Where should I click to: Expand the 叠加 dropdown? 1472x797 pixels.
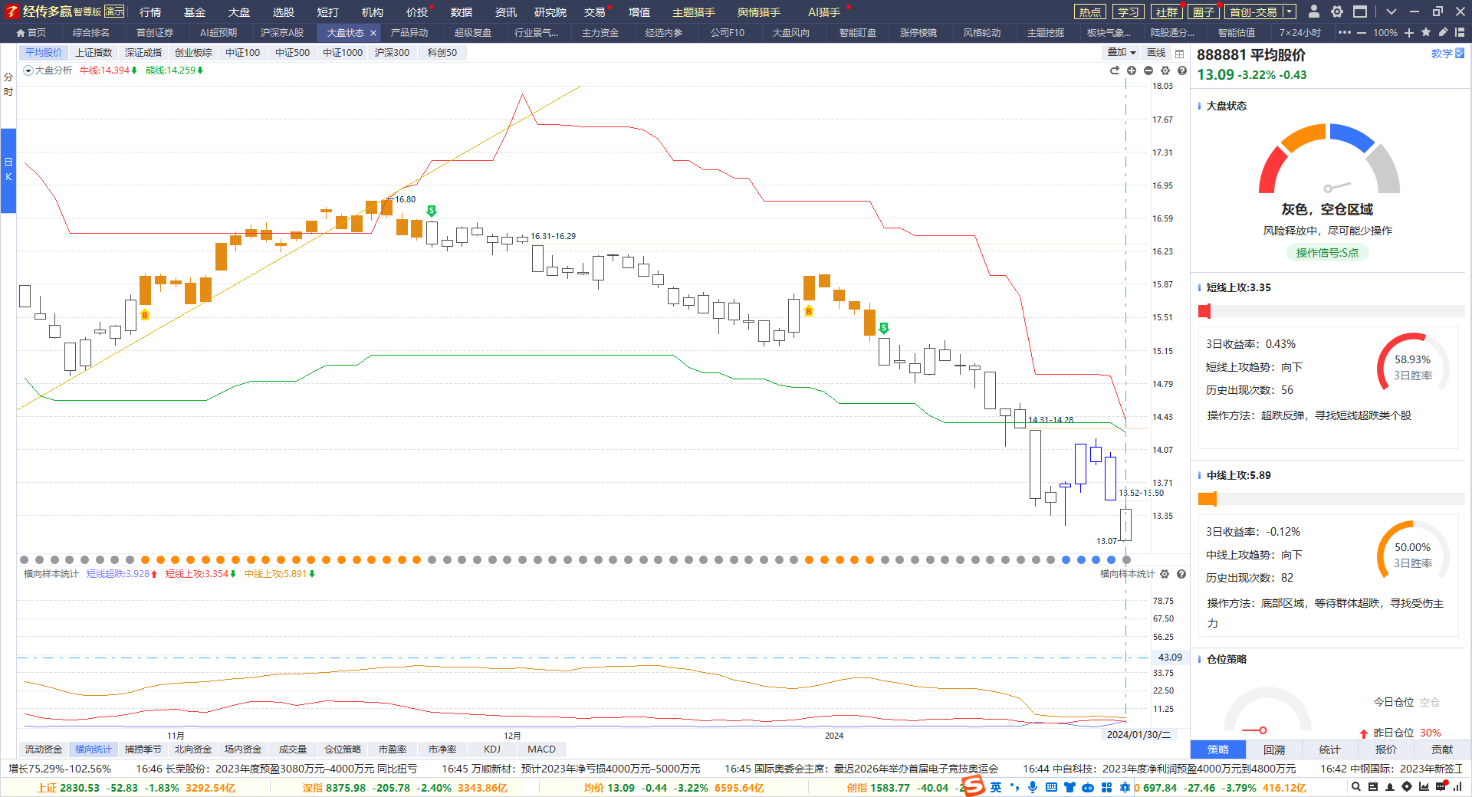[x=1122, y=53]
